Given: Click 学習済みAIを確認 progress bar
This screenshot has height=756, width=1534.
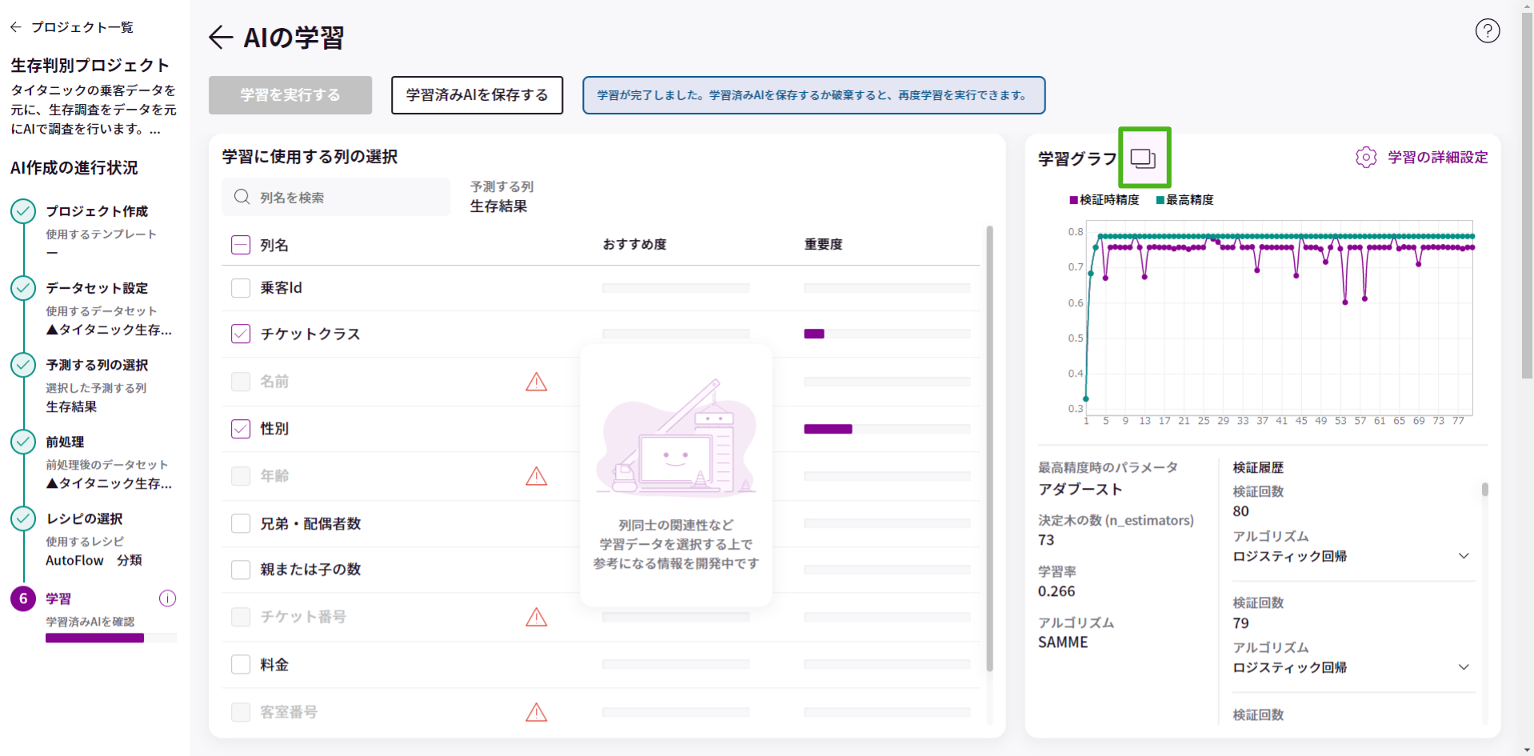Looking at the screenshot, I should [x=111, y=638].
